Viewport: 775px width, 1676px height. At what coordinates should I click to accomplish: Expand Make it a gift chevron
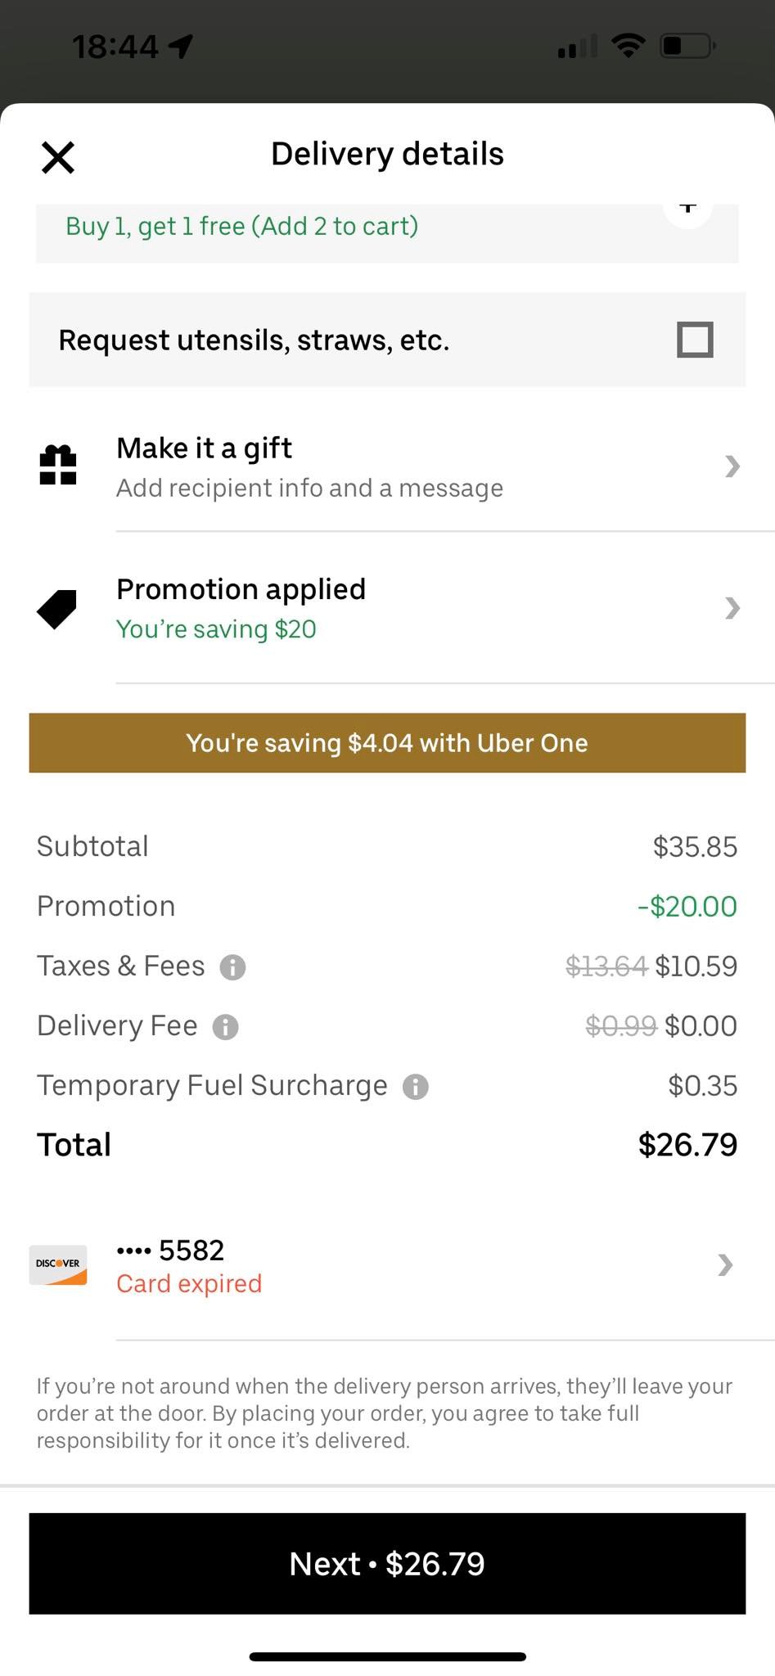(732, 466)
